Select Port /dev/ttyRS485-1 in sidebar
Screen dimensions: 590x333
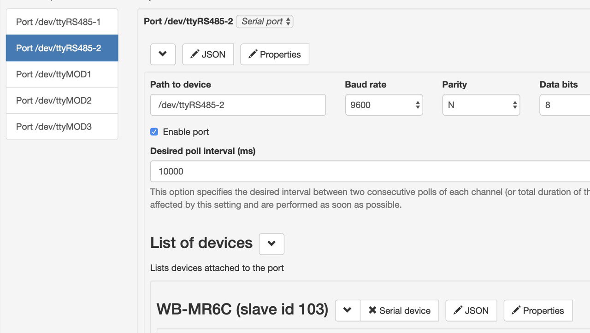62,22
